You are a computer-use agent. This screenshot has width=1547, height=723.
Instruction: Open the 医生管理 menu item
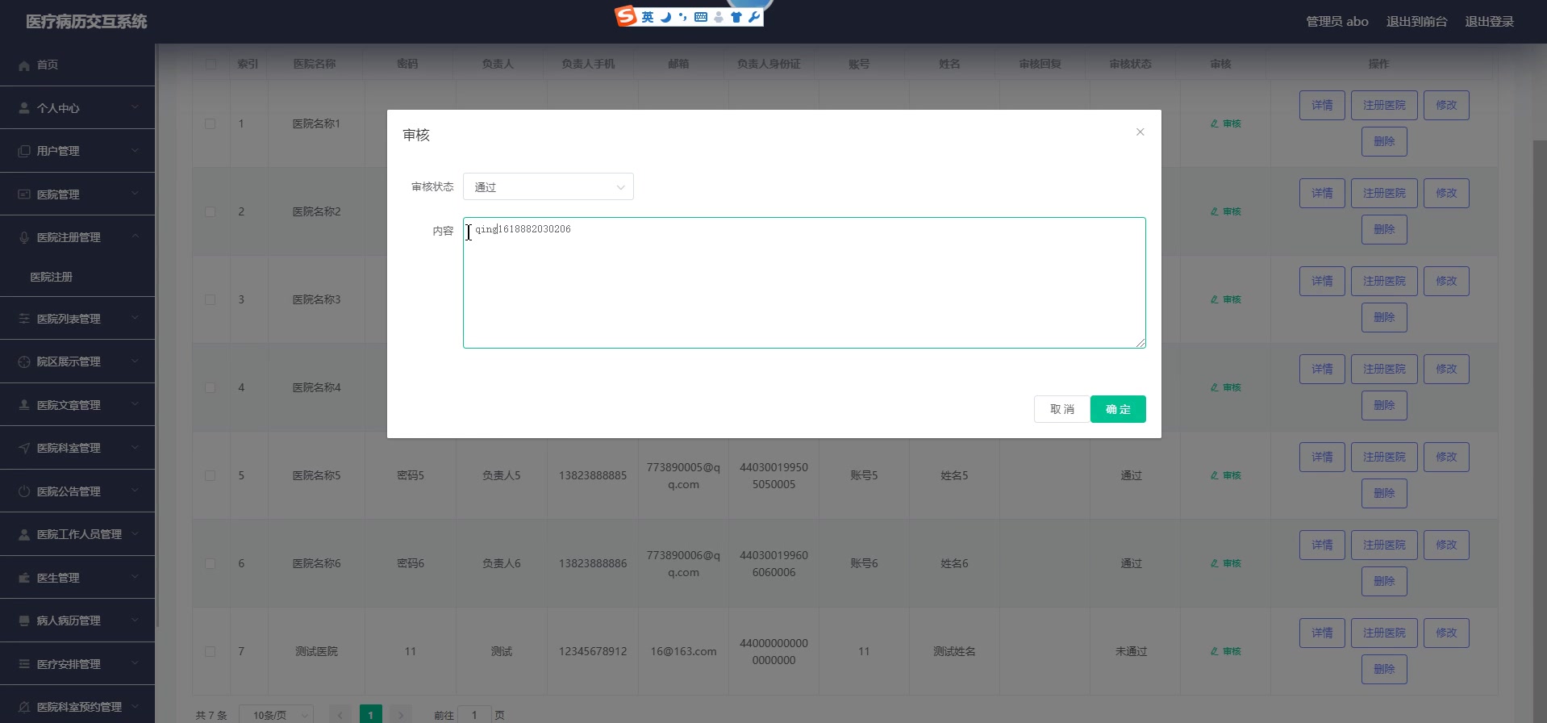point(77,578)
